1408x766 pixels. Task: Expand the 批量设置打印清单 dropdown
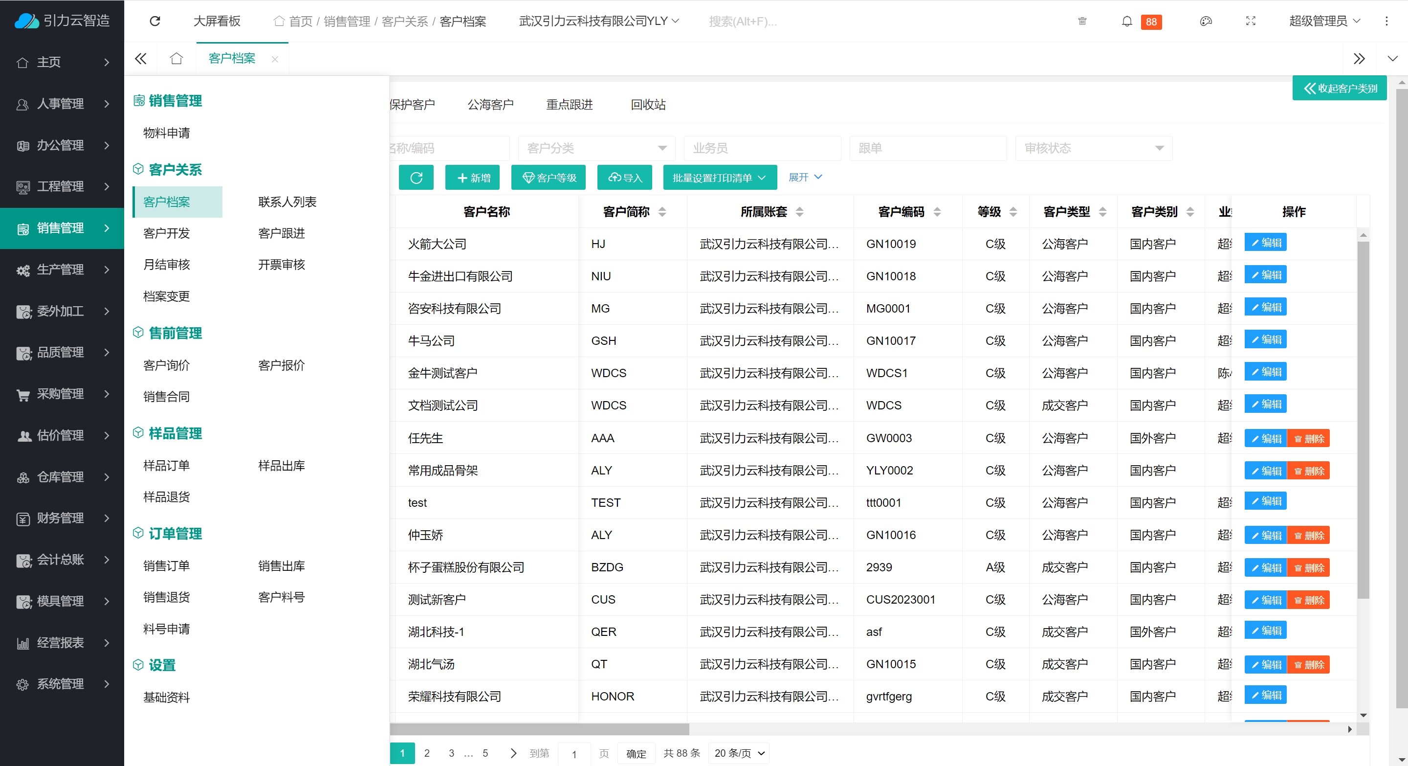(719, 178)
